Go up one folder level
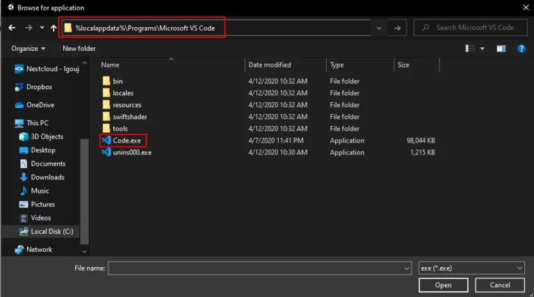The width and height of the screenshot is (534, 297). tap(54, 28)
